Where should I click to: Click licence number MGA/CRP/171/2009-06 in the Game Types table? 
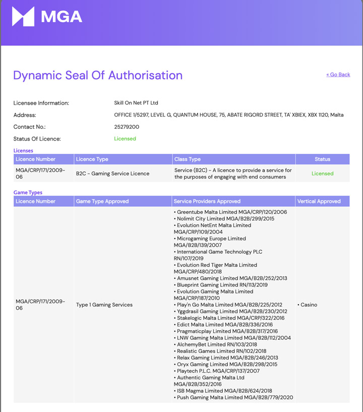pos(40,305)
